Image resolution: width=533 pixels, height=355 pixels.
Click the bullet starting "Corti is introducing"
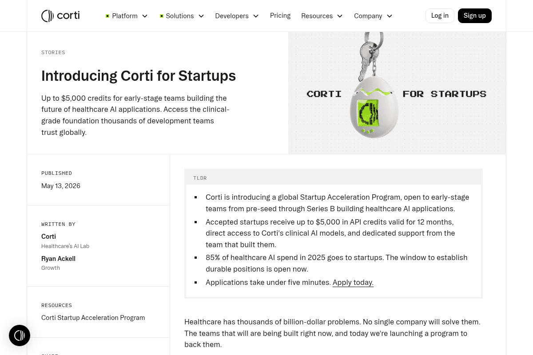[338, 203]
